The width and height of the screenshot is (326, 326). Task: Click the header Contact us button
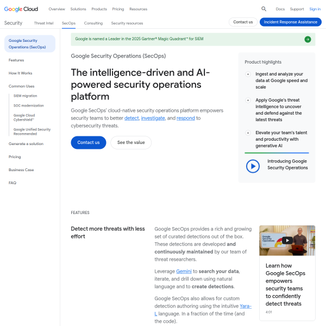[x=243, y=22]
